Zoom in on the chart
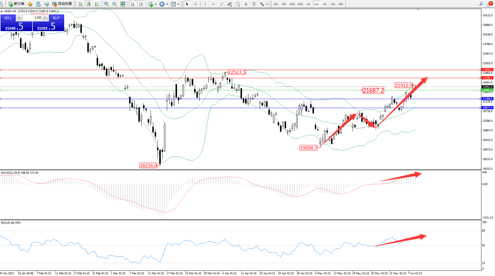The image size is (495, 276). coord(106,4)
